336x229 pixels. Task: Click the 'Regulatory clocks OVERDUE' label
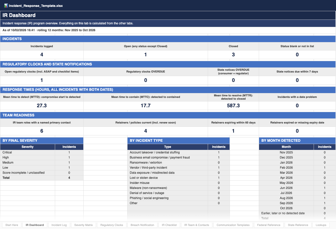146,72
